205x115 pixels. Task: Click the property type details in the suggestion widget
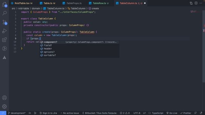click(91, 42)
